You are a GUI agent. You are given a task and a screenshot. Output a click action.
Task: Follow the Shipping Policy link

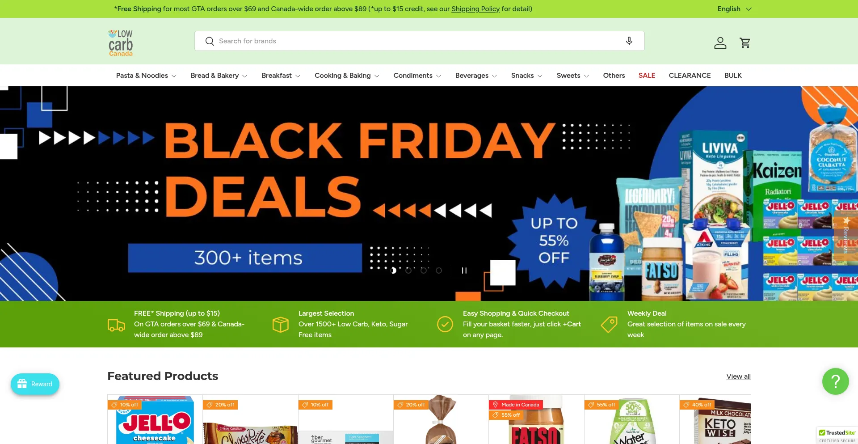coord(475,9)
